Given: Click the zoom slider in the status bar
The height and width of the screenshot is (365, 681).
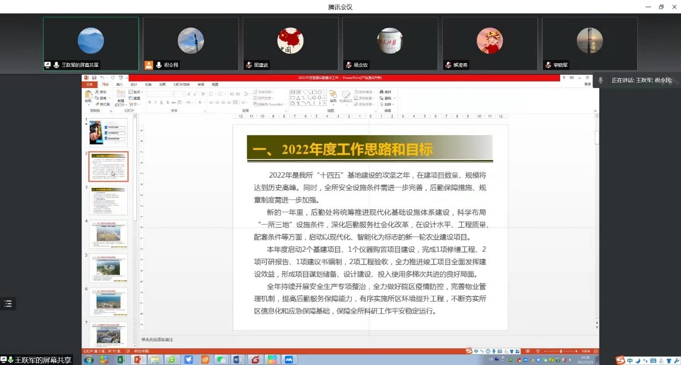Looking at the screenshot, I should point(561,351).
